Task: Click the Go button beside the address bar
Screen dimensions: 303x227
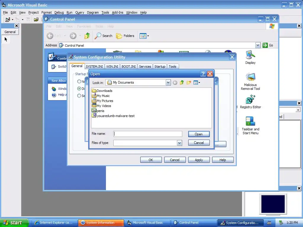Action: click(268, 45)
